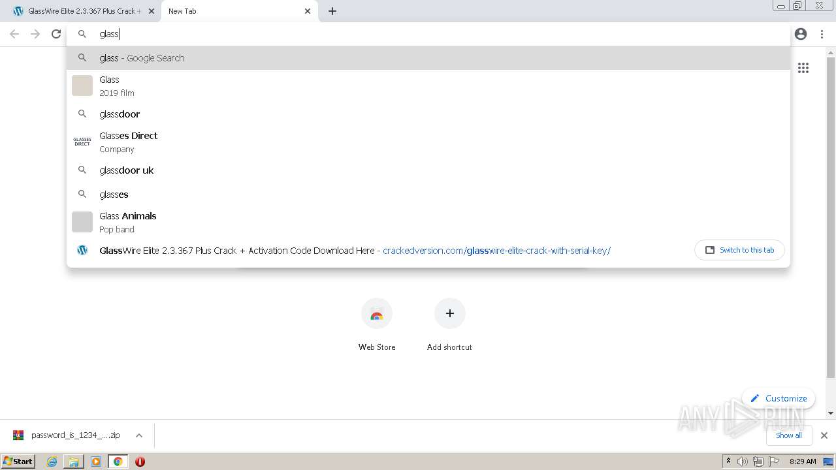Launch Internet Explorer from taskbar
Image resolution: width=836 pixels, height=470 pixels.
(52, 462)
